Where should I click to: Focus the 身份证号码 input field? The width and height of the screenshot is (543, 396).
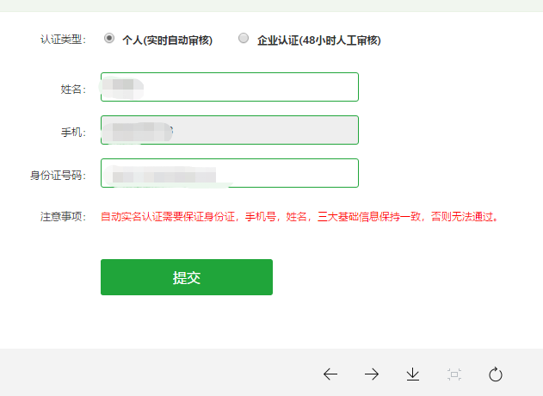click(x=230, y=173)
